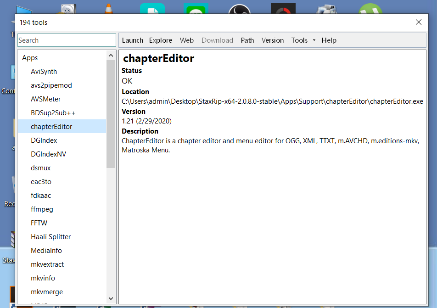
Task: Click the OK status text
Action: click(127, 81)
